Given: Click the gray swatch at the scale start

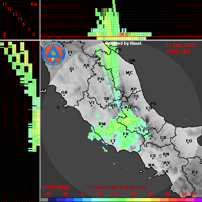Looking at the screenshot, I should click(x=44, y=200).
